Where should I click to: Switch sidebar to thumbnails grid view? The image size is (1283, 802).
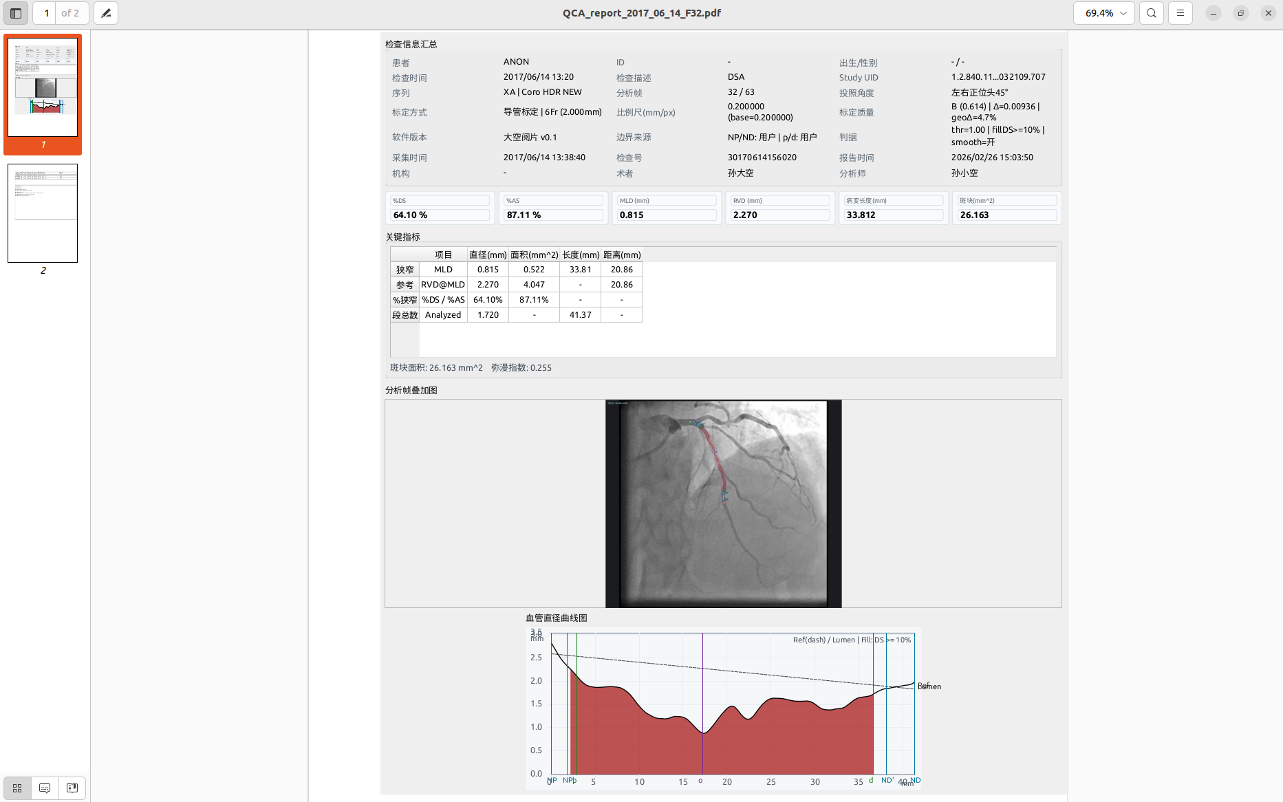pyautogui.click(x=17, y=788)
